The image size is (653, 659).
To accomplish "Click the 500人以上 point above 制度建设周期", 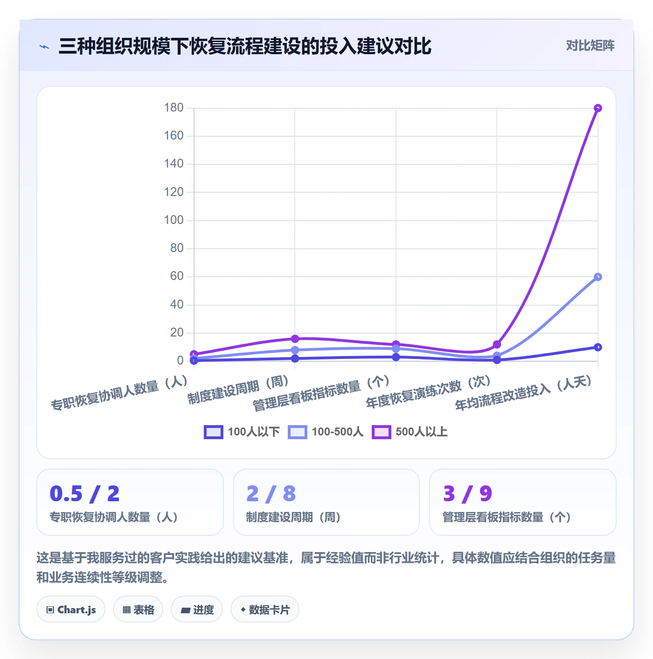I will point(295,339).
